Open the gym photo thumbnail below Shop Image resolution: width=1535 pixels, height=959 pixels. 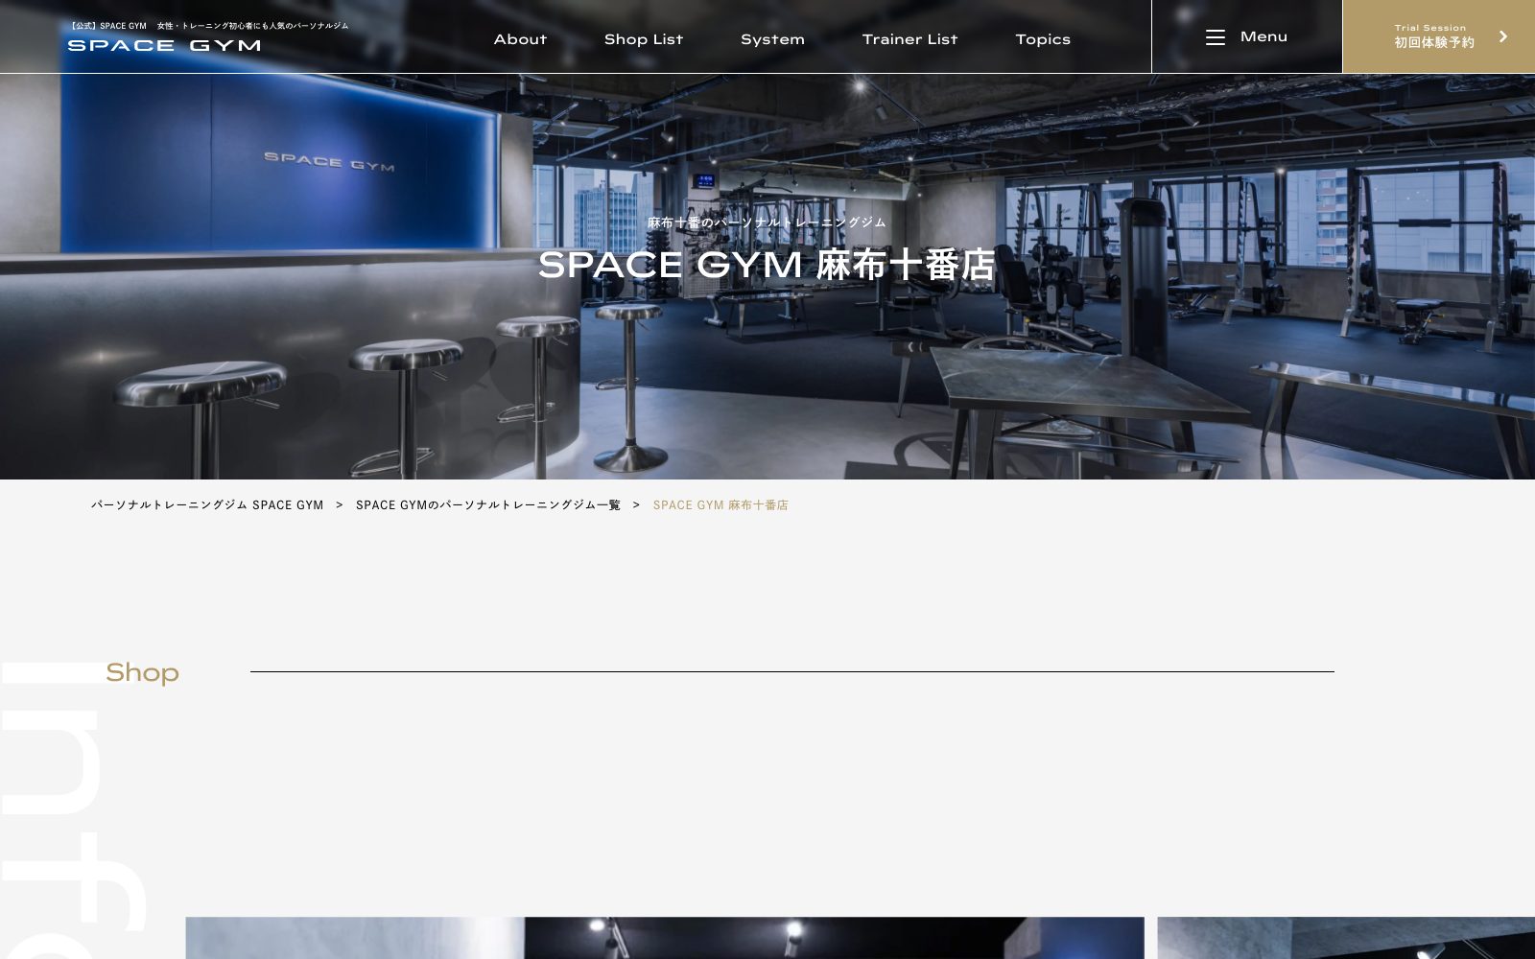665,938
